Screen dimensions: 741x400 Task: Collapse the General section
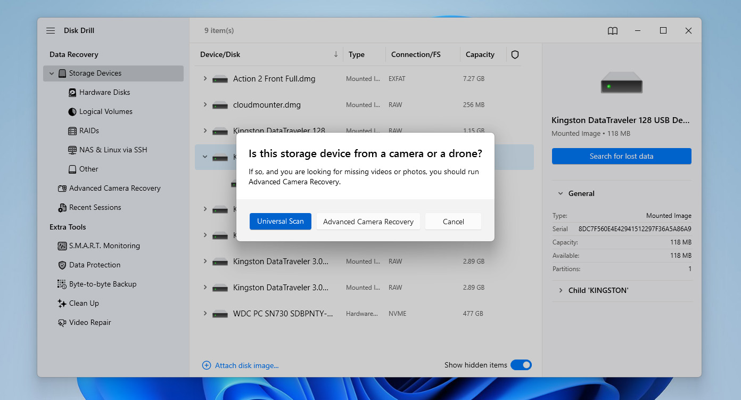coord(560,194)
